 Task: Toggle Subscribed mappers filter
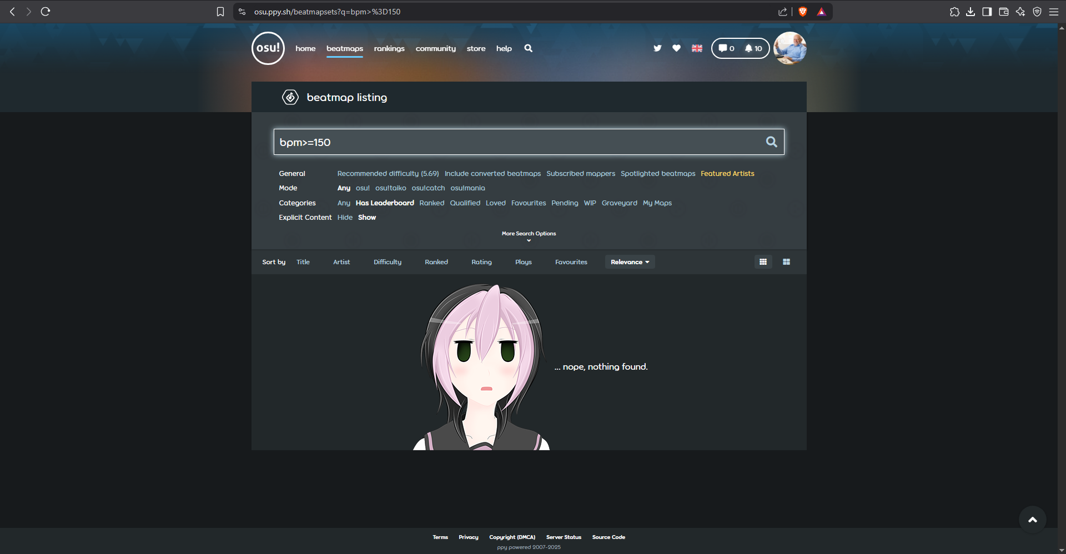tap(581, 174)
